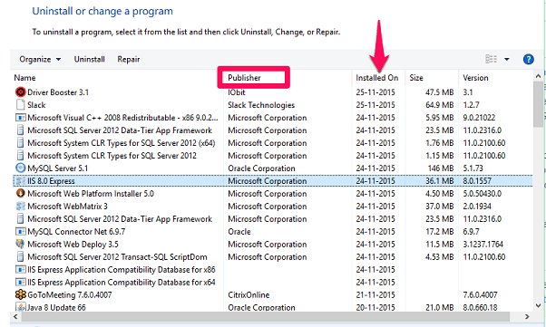Screen dimensions: 546x327
Task: Click the Oracle publisher for MySQL Connector
Action: coord(239,232)
